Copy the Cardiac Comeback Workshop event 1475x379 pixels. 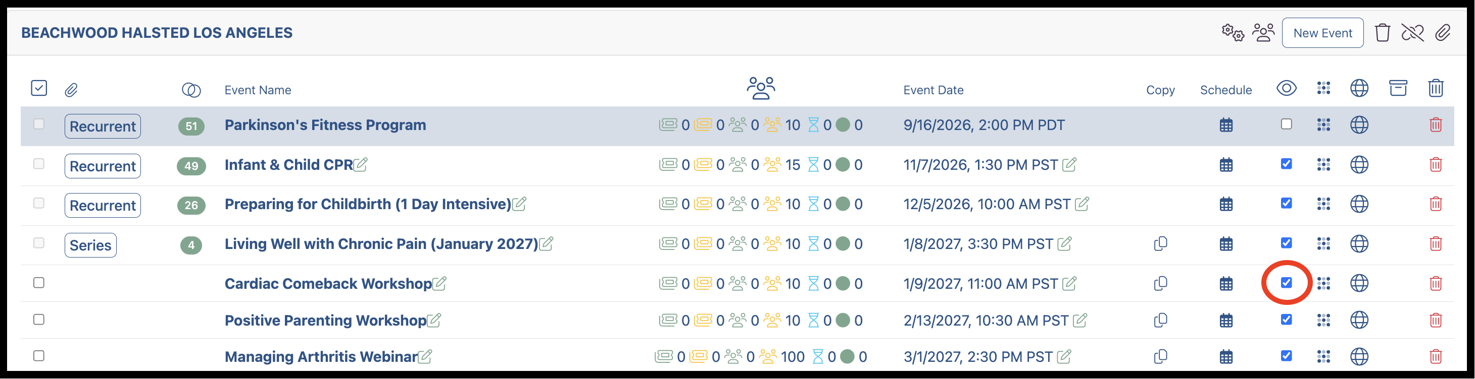1161,284
